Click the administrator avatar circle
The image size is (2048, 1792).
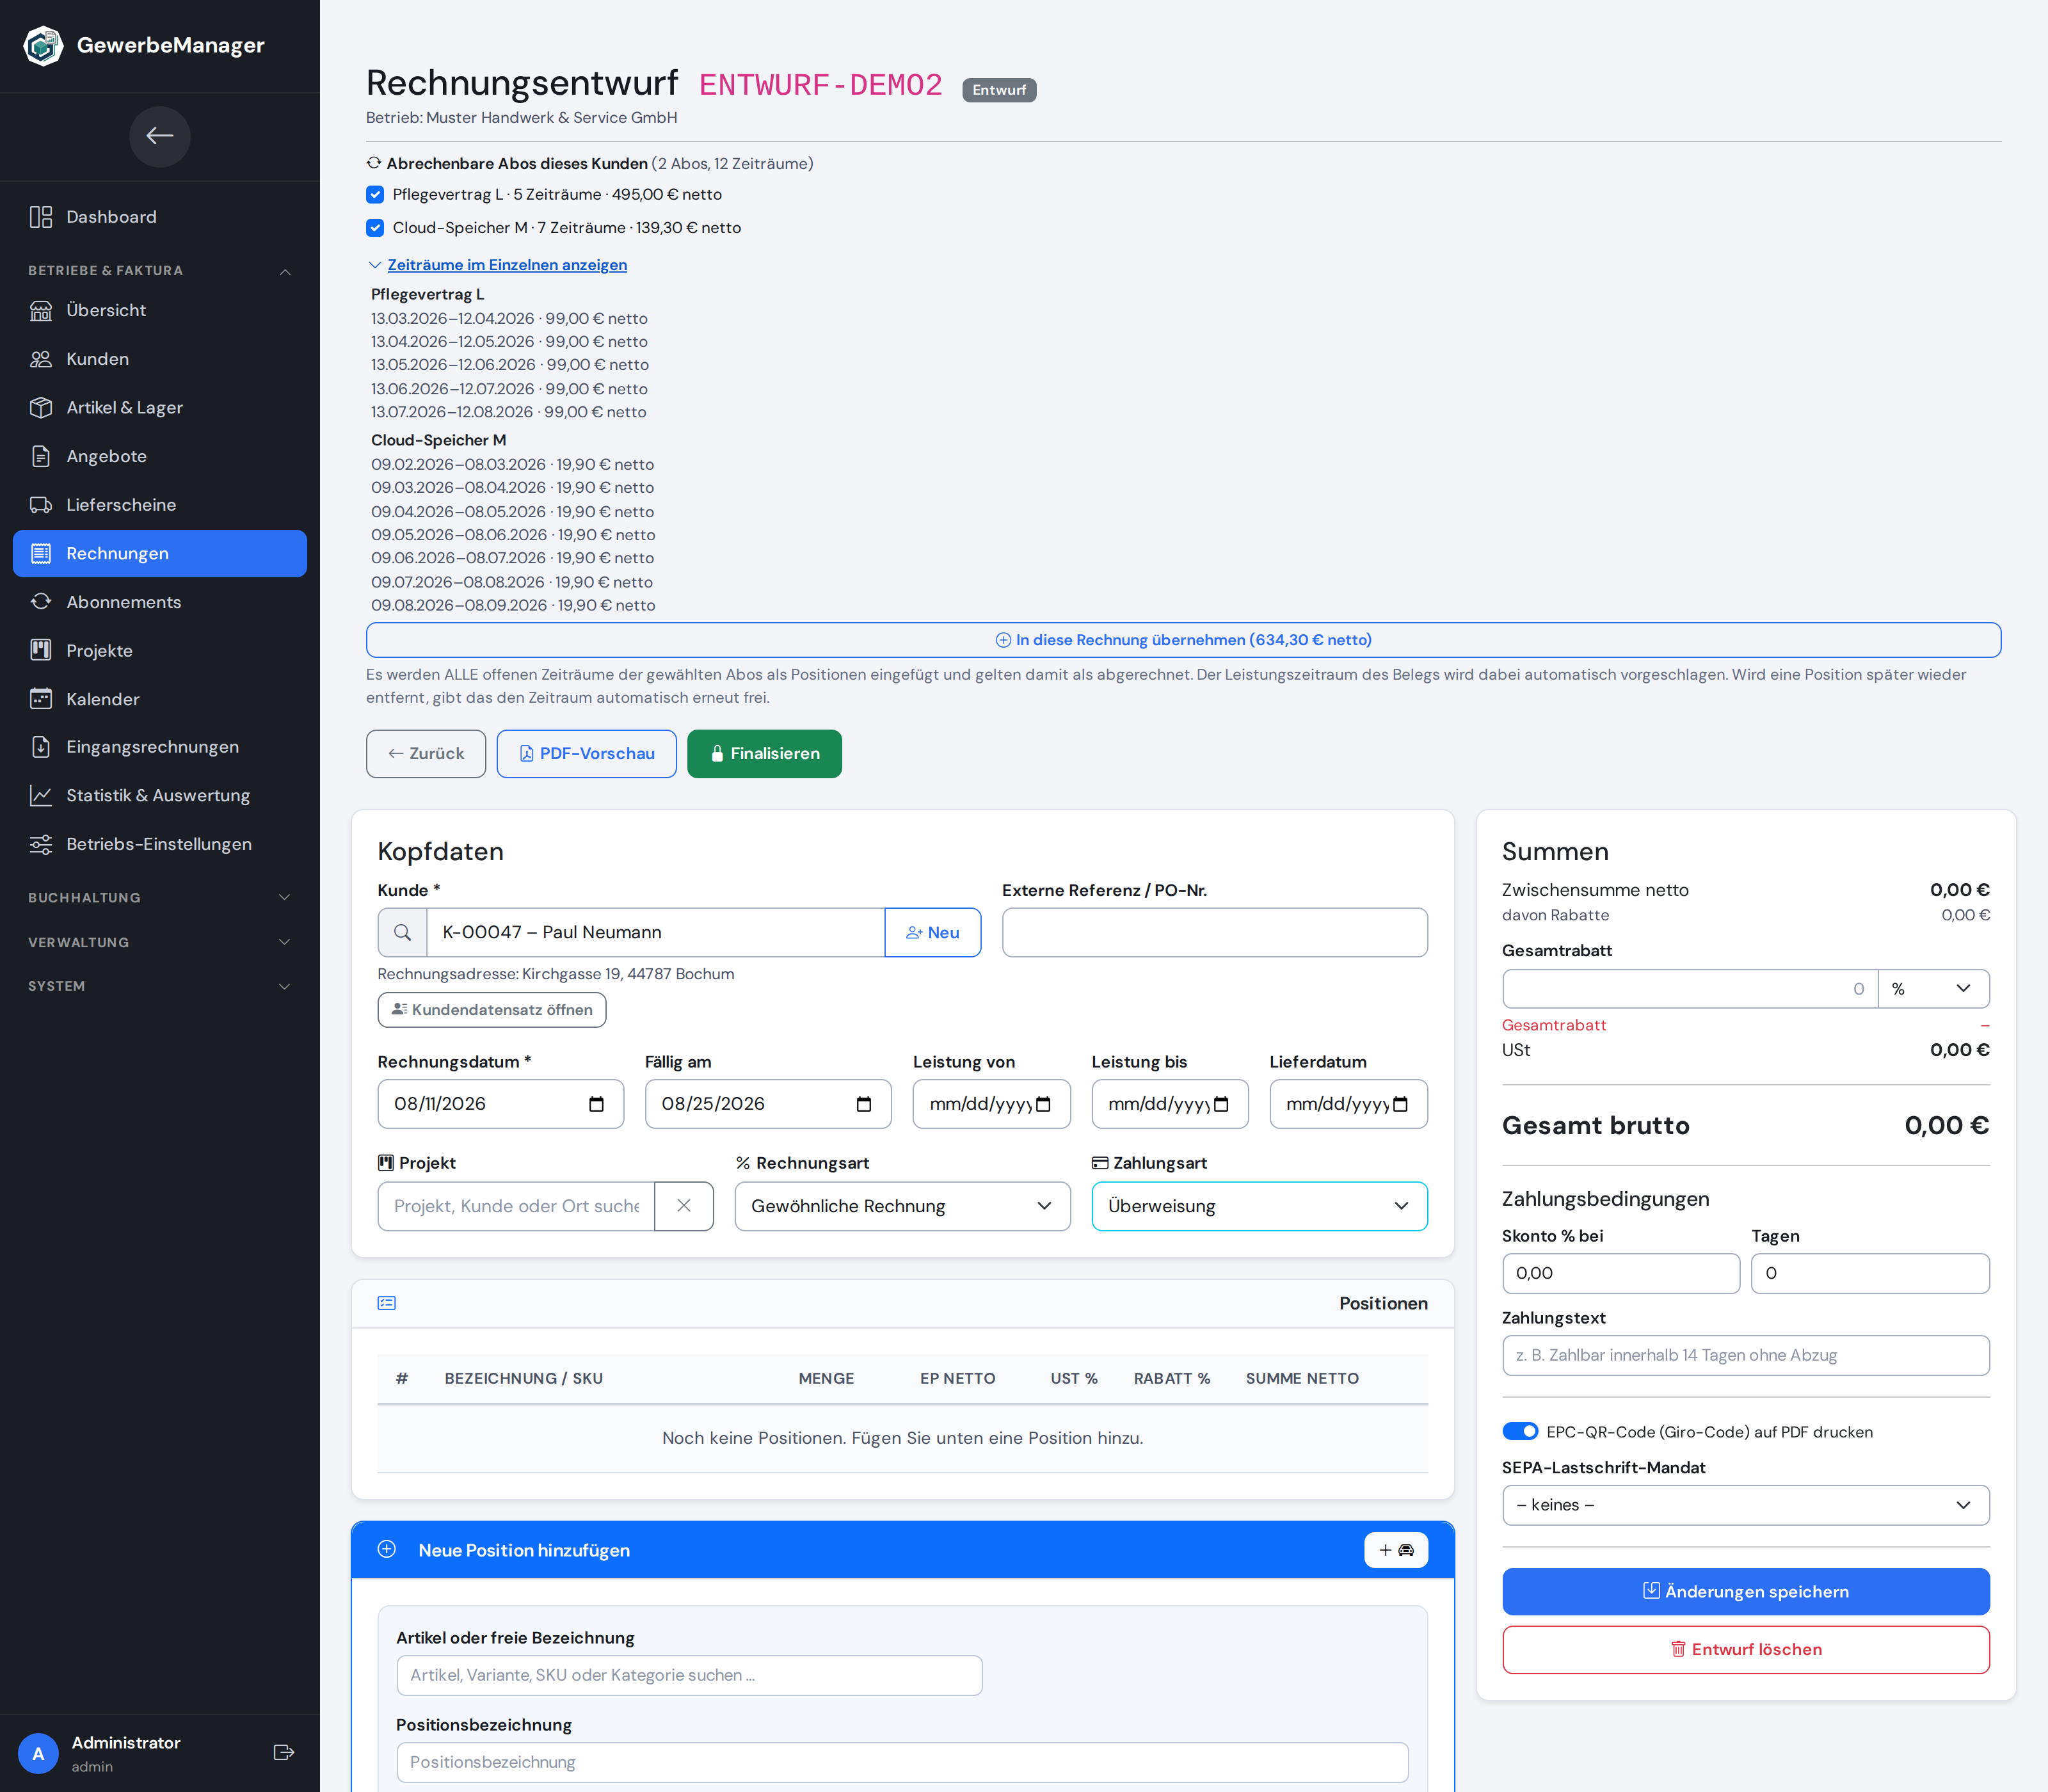click(38, 1753)
